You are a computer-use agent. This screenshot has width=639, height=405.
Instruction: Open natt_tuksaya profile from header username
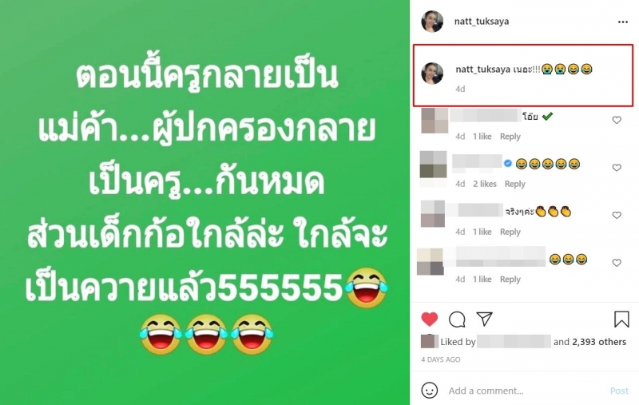pos(482,22)
